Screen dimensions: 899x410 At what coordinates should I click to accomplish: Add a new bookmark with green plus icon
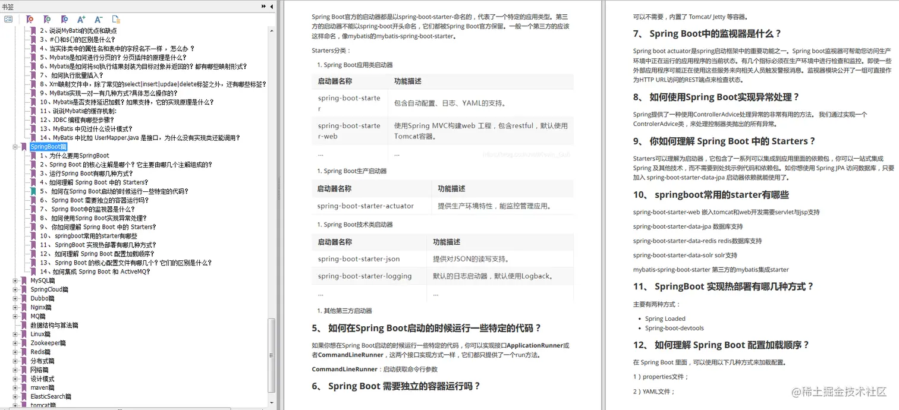tap(47, 19)
